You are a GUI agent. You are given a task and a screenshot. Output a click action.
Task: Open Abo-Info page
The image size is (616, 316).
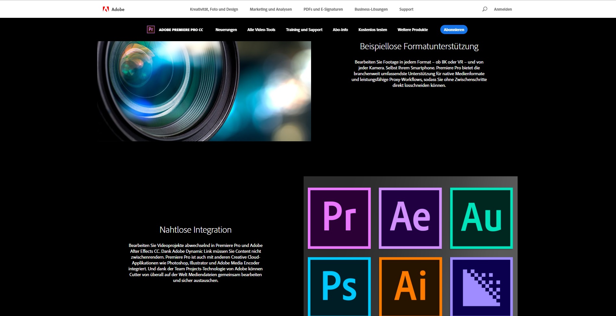340,30
